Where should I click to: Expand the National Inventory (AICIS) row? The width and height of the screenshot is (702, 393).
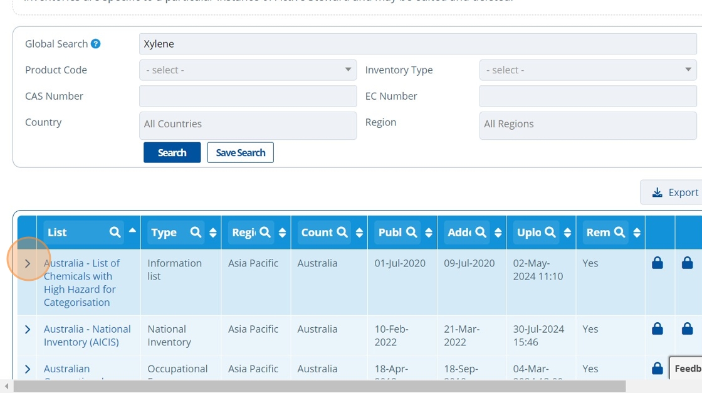point(28,330)
